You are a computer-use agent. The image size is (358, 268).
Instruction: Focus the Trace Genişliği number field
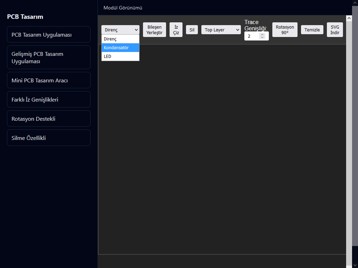click(256, 36)
